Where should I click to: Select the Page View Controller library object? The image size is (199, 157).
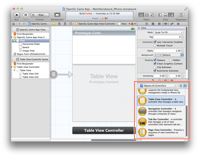click(x=161, y=132)
